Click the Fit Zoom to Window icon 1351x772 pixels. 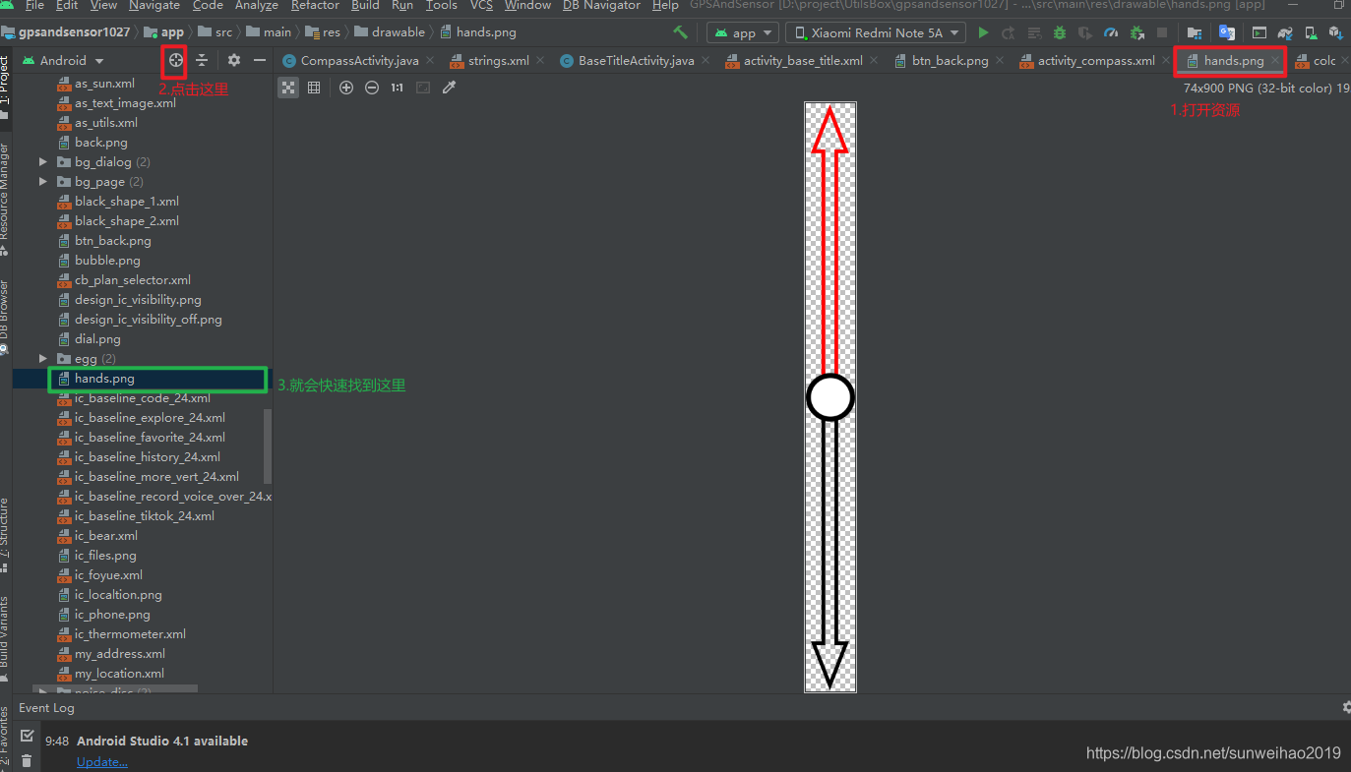[x=423, y=88]
